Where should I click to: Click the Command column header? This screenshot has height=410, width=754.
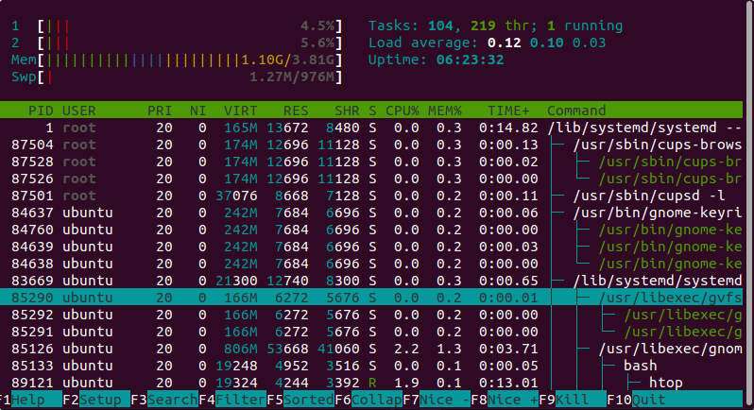[x=576, y=111]
